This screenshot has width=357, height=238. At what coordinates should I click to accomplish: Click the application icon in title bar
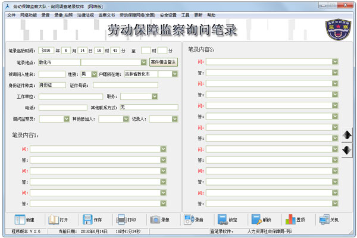point(8,7)
